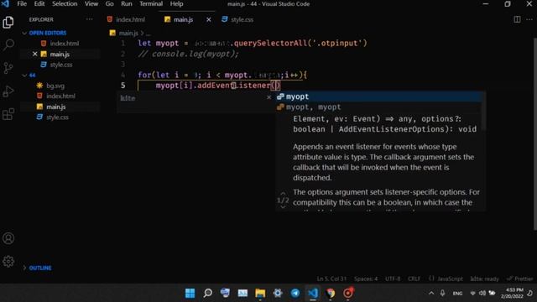Viewport: 537px width, 302px height.
Task: Open the Selection menu
Action: 65,3
